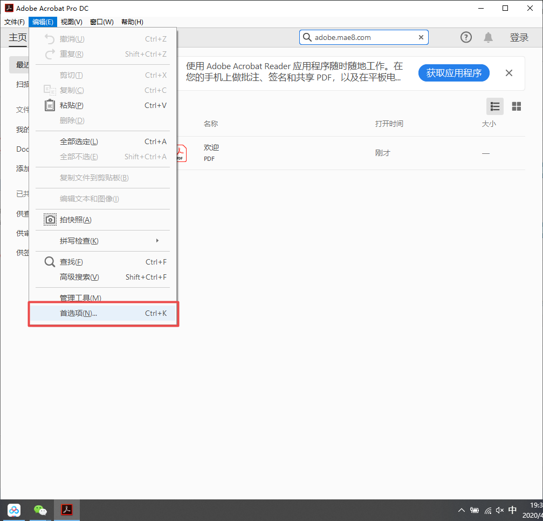Click inside the adobe.mae8.com search field
The image size is (543, 521).
click(361, 37)
